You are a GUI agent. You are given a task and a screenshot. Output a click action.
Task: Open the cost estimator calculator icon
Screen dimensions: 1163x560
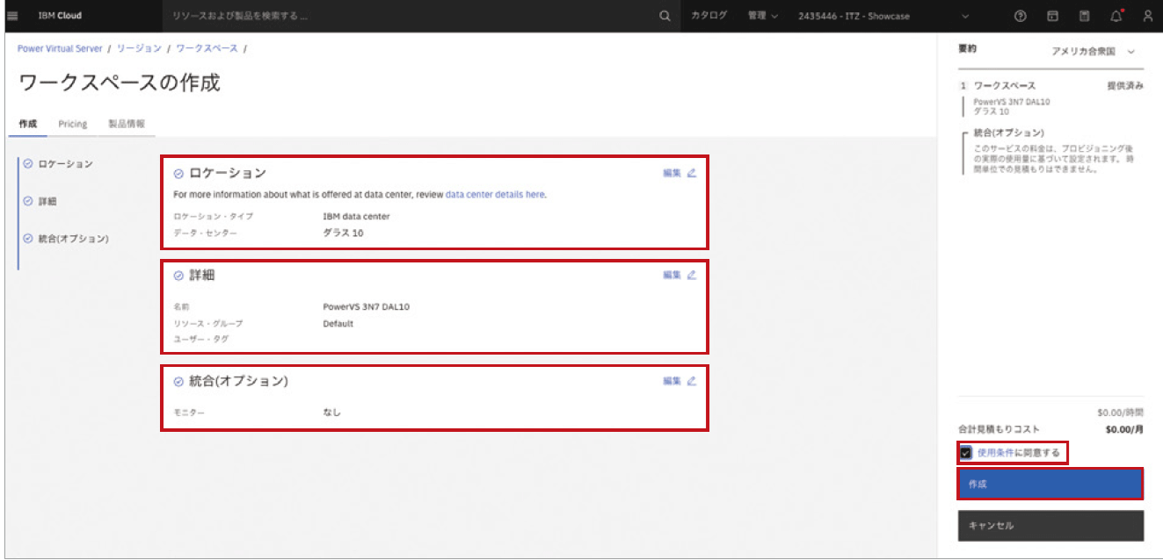pyautogui.click(x=1084, y=16)
